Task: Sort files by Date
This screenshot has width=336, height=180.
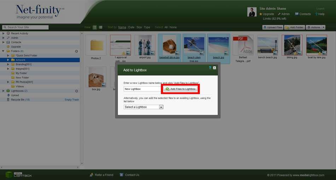Action: point(131,27)
